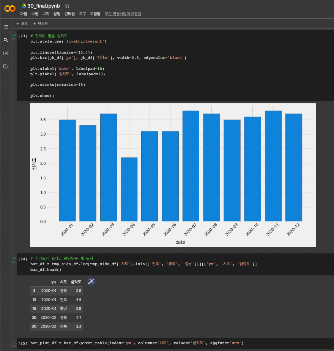Click the 2020-07 bar in the chart
Image resolution: width=334 pixels, height=351 pixels.
tap(191, 166)
